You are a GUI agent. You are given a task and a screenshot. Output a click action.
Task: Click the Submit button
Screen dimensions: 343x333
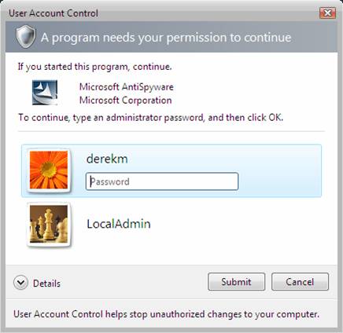236,282
